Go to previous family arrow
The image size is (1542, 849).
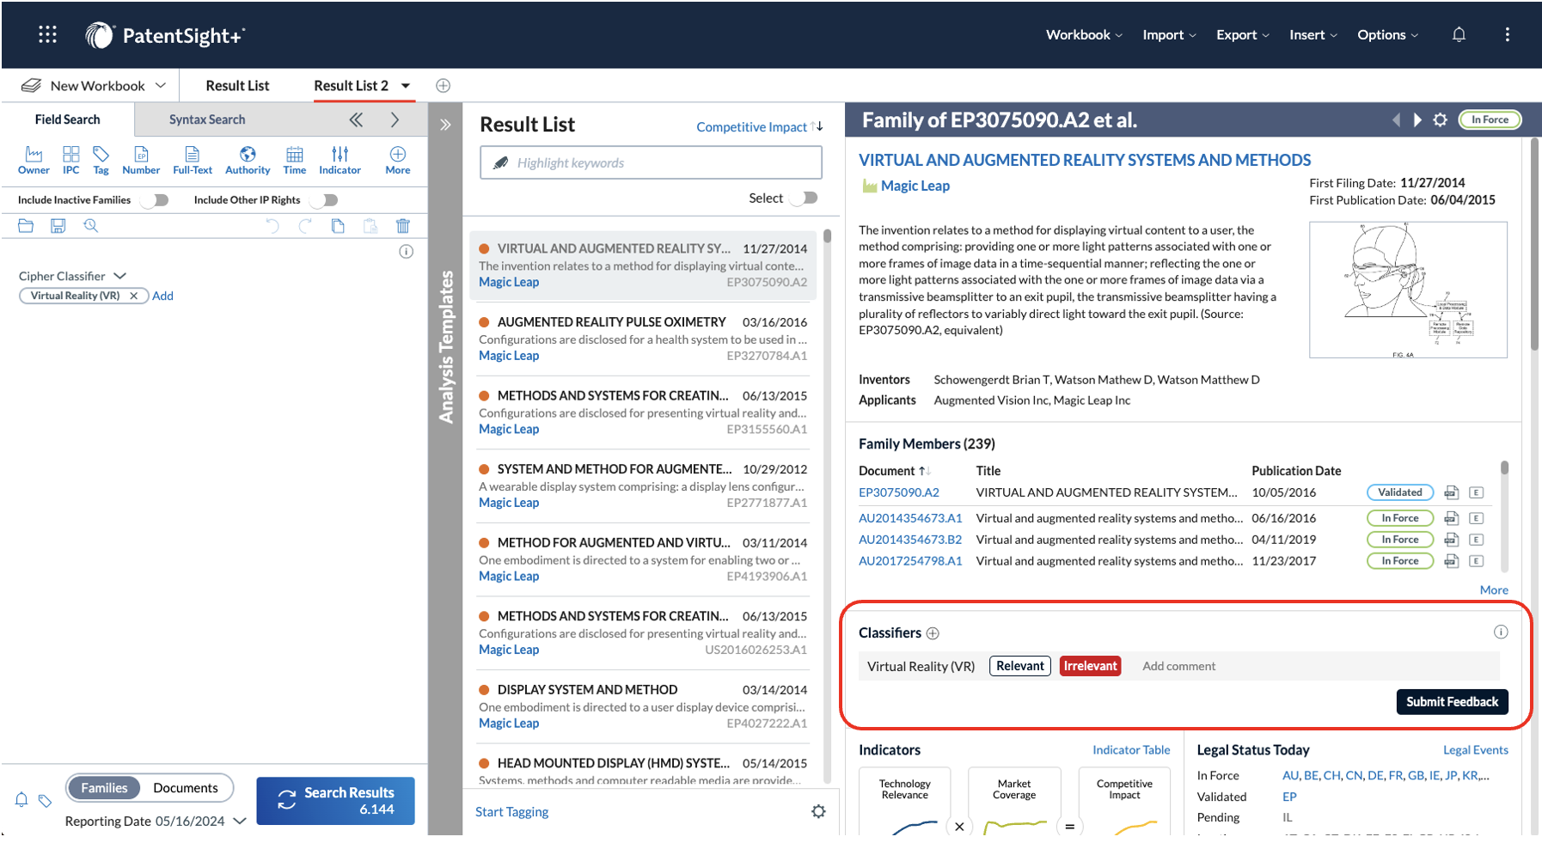pos(1396,120)
